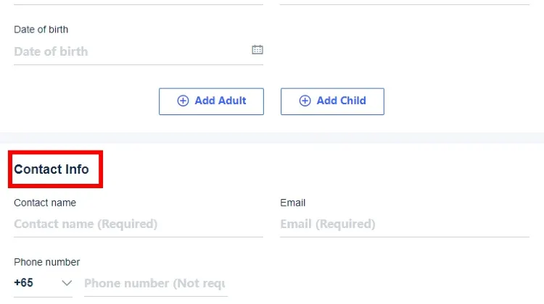Screen dimensions: 544x304
Task: Click into the Contact name (Required) field
Action: (139, 224)
